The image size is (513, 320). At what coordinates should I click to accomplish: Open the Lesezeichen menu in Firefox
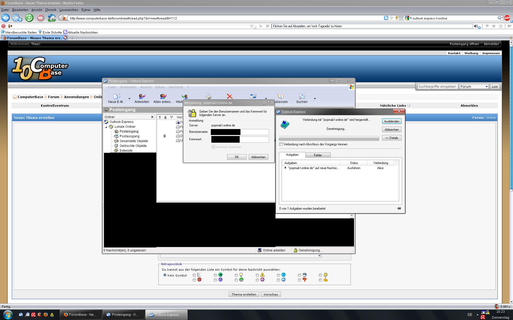tap(69, 10)
